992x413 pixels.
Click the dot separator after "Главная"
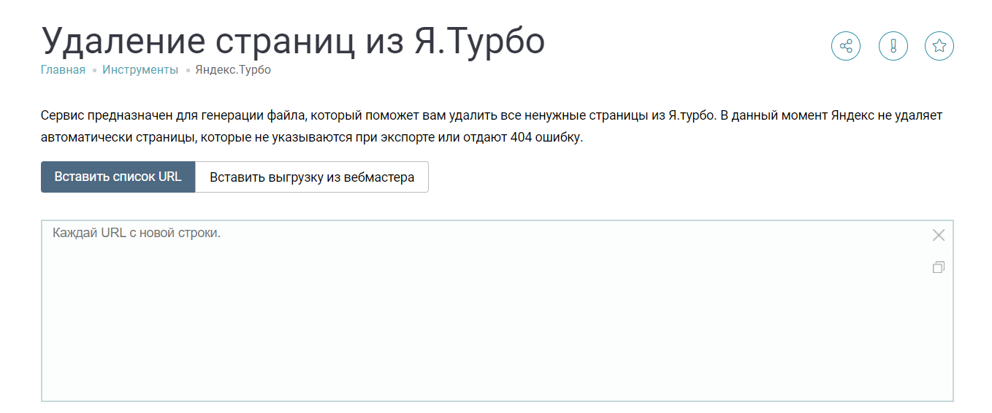[94, 71]
